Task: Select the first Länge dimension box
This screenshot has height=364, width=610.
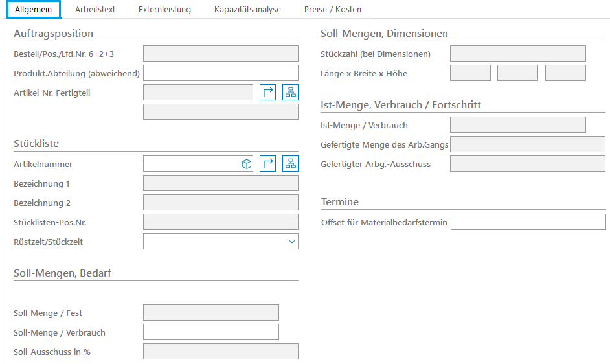Action: [470, 73]
